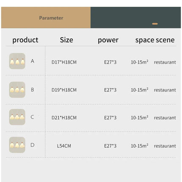Click product D lamp thumbnail
The image size is (182, 182).
tap(17, 145)
